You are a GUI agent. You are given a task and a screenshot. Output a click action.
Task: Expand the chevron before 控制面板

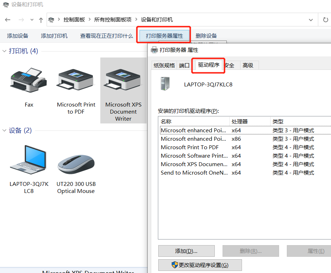(59, 20)
